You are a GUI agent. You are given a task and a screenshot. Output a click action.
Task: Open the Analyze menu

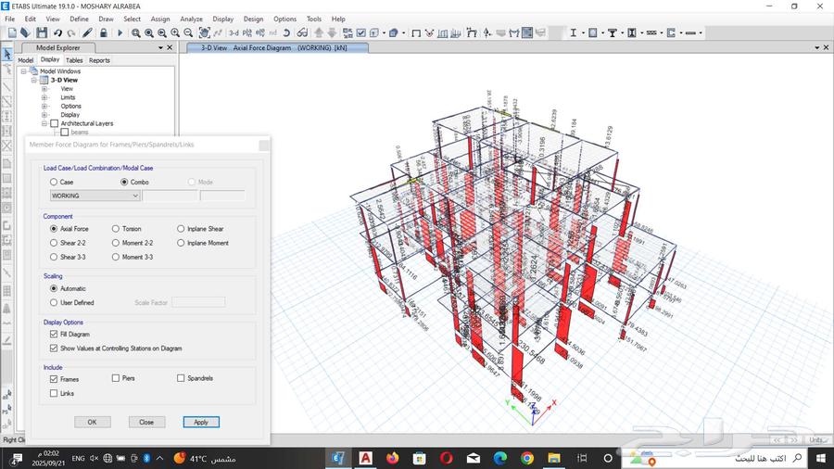coord(191,19)
